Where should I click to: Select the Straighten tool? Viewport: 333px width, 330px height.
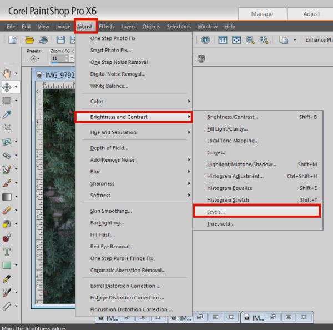[7, 156]
